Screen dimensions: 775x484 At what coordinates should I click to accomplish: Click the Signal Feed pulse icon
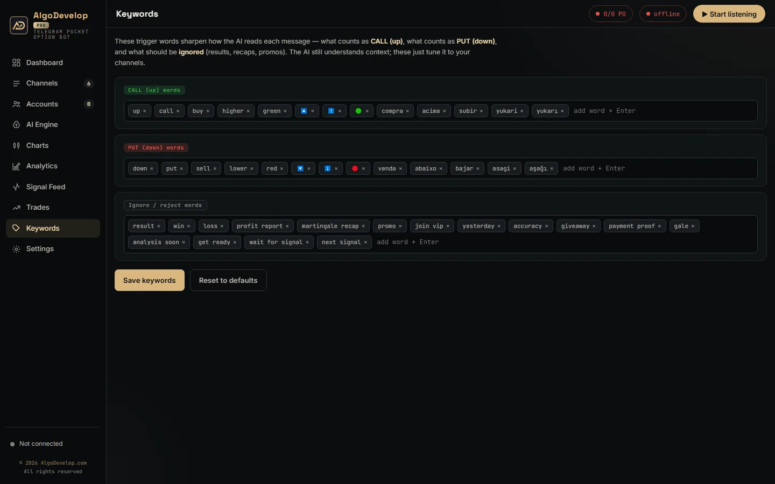16,187
